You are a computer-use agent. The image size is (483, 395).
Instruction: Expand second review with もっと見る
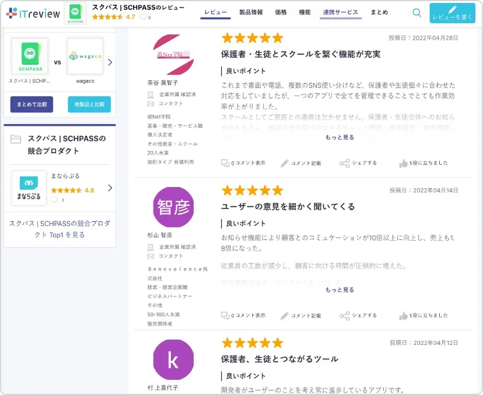(339, 290)
